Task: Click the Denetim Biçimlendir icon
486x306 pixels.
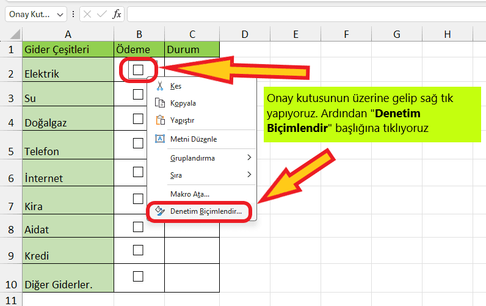Action: pos(160,211)
